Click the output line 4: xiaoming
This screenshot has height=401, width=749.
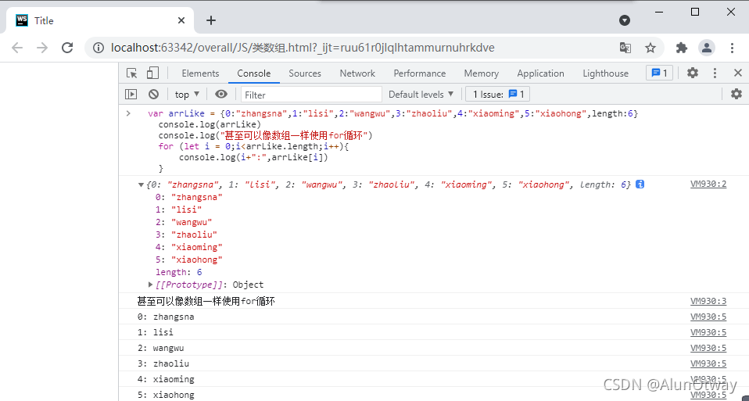(166, 380)
